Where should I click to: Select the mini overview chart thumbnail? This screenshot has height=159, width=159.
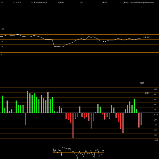[79, 152]
